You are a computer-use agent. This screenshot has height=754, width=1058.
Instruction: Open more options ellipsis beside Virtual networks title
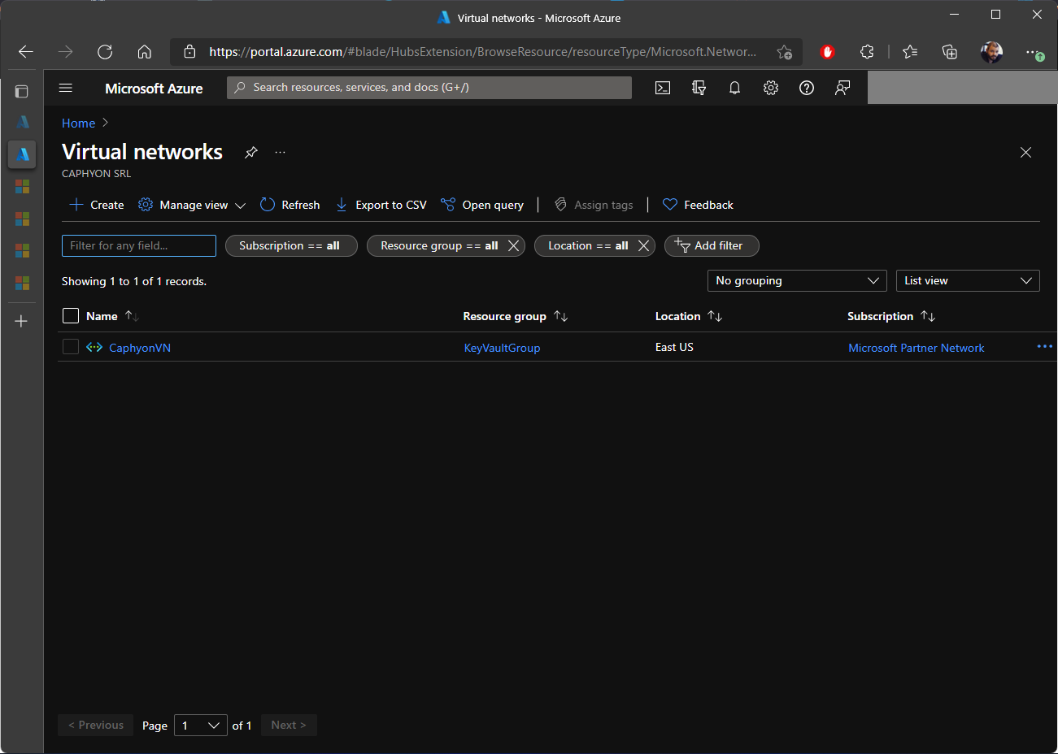coord(280,152)
